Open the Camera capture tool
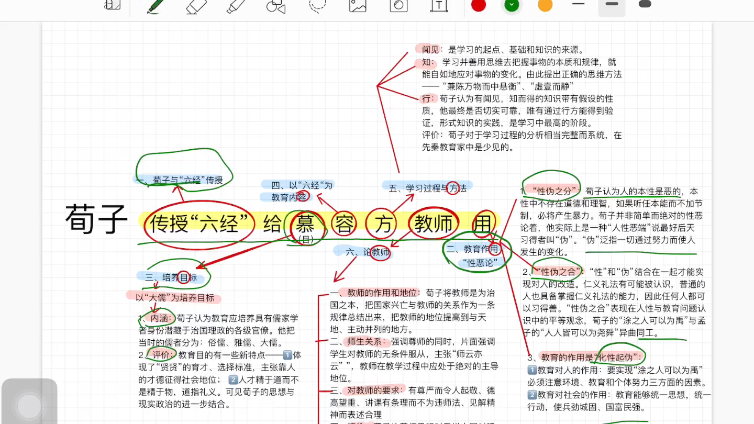The height and width of the screenshot is (424, 754). [398, 6]
